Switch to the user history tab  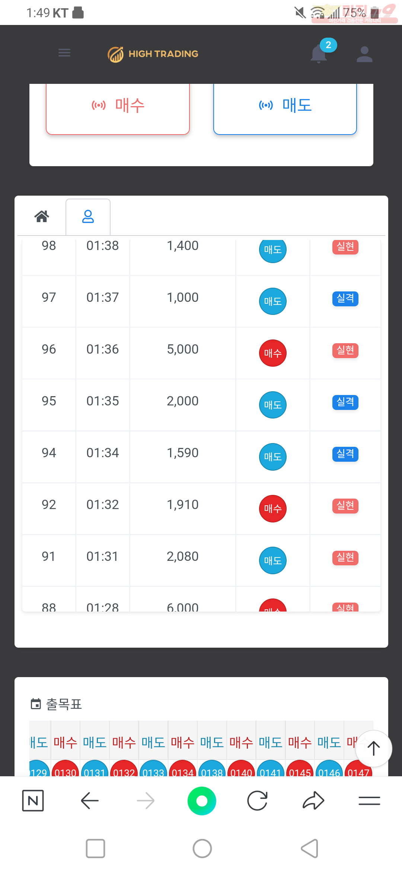[x=88, y=217]
